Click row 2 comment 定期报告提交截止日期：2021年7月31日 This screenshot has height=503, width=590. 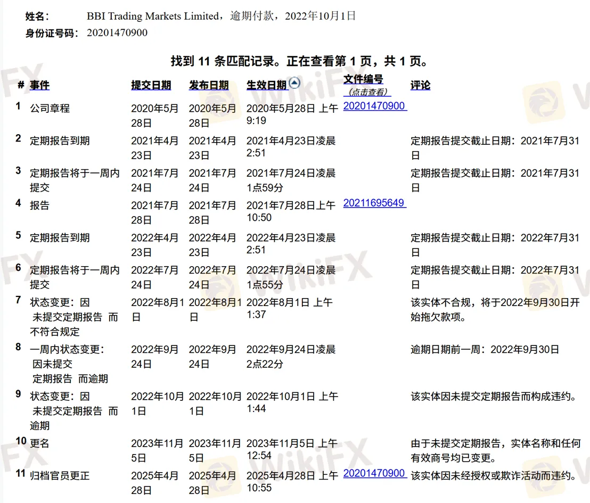coord(495,148)
